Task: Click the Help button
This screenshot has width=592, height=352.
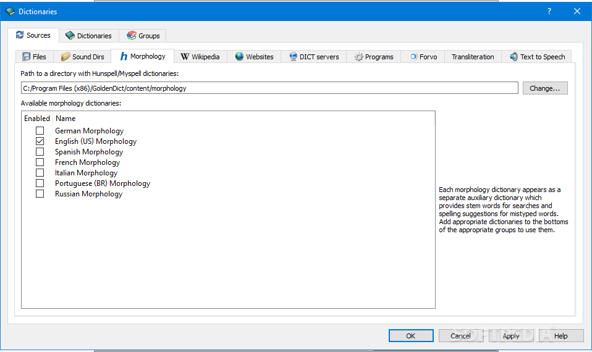Action: point(560,336)
